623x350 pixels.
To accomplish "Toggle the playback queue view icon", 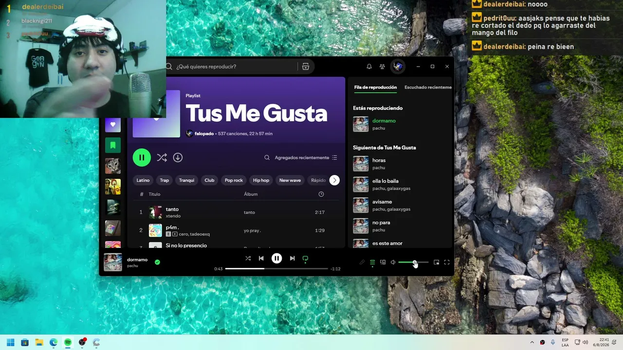I will [x=372, y=262].
